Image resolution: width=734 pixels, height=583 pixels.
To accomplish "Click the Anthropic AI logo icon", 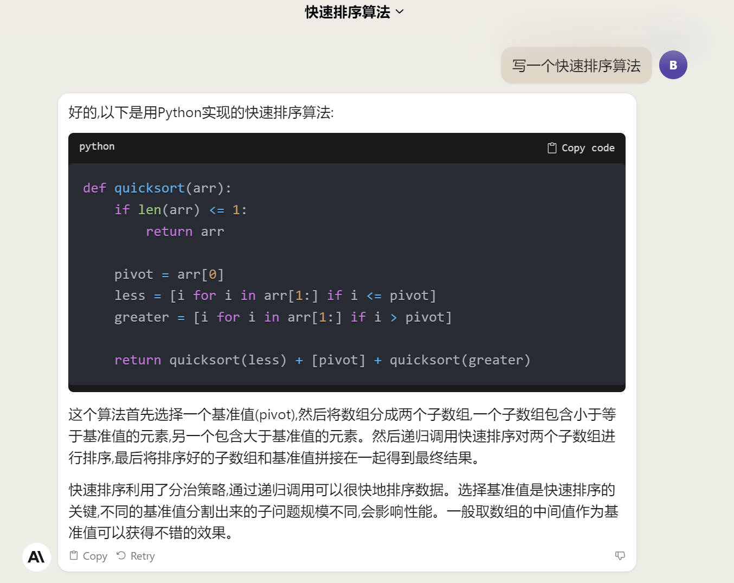I will pos(36,557).
